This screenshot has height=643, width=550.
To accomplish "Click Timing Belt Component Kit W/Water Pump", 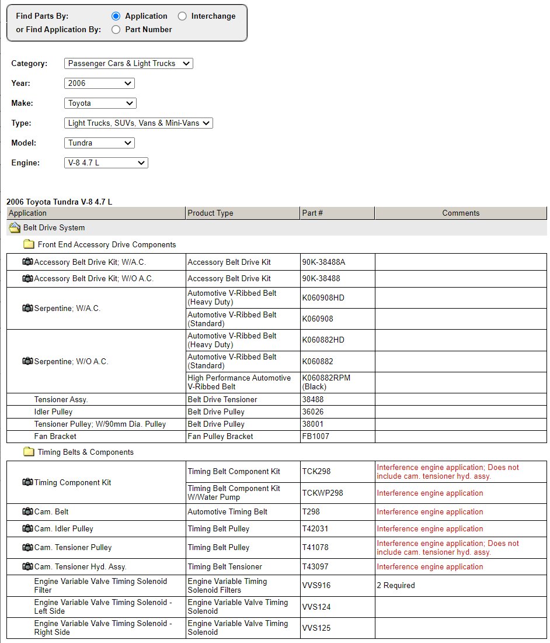I will pos(234,493).
